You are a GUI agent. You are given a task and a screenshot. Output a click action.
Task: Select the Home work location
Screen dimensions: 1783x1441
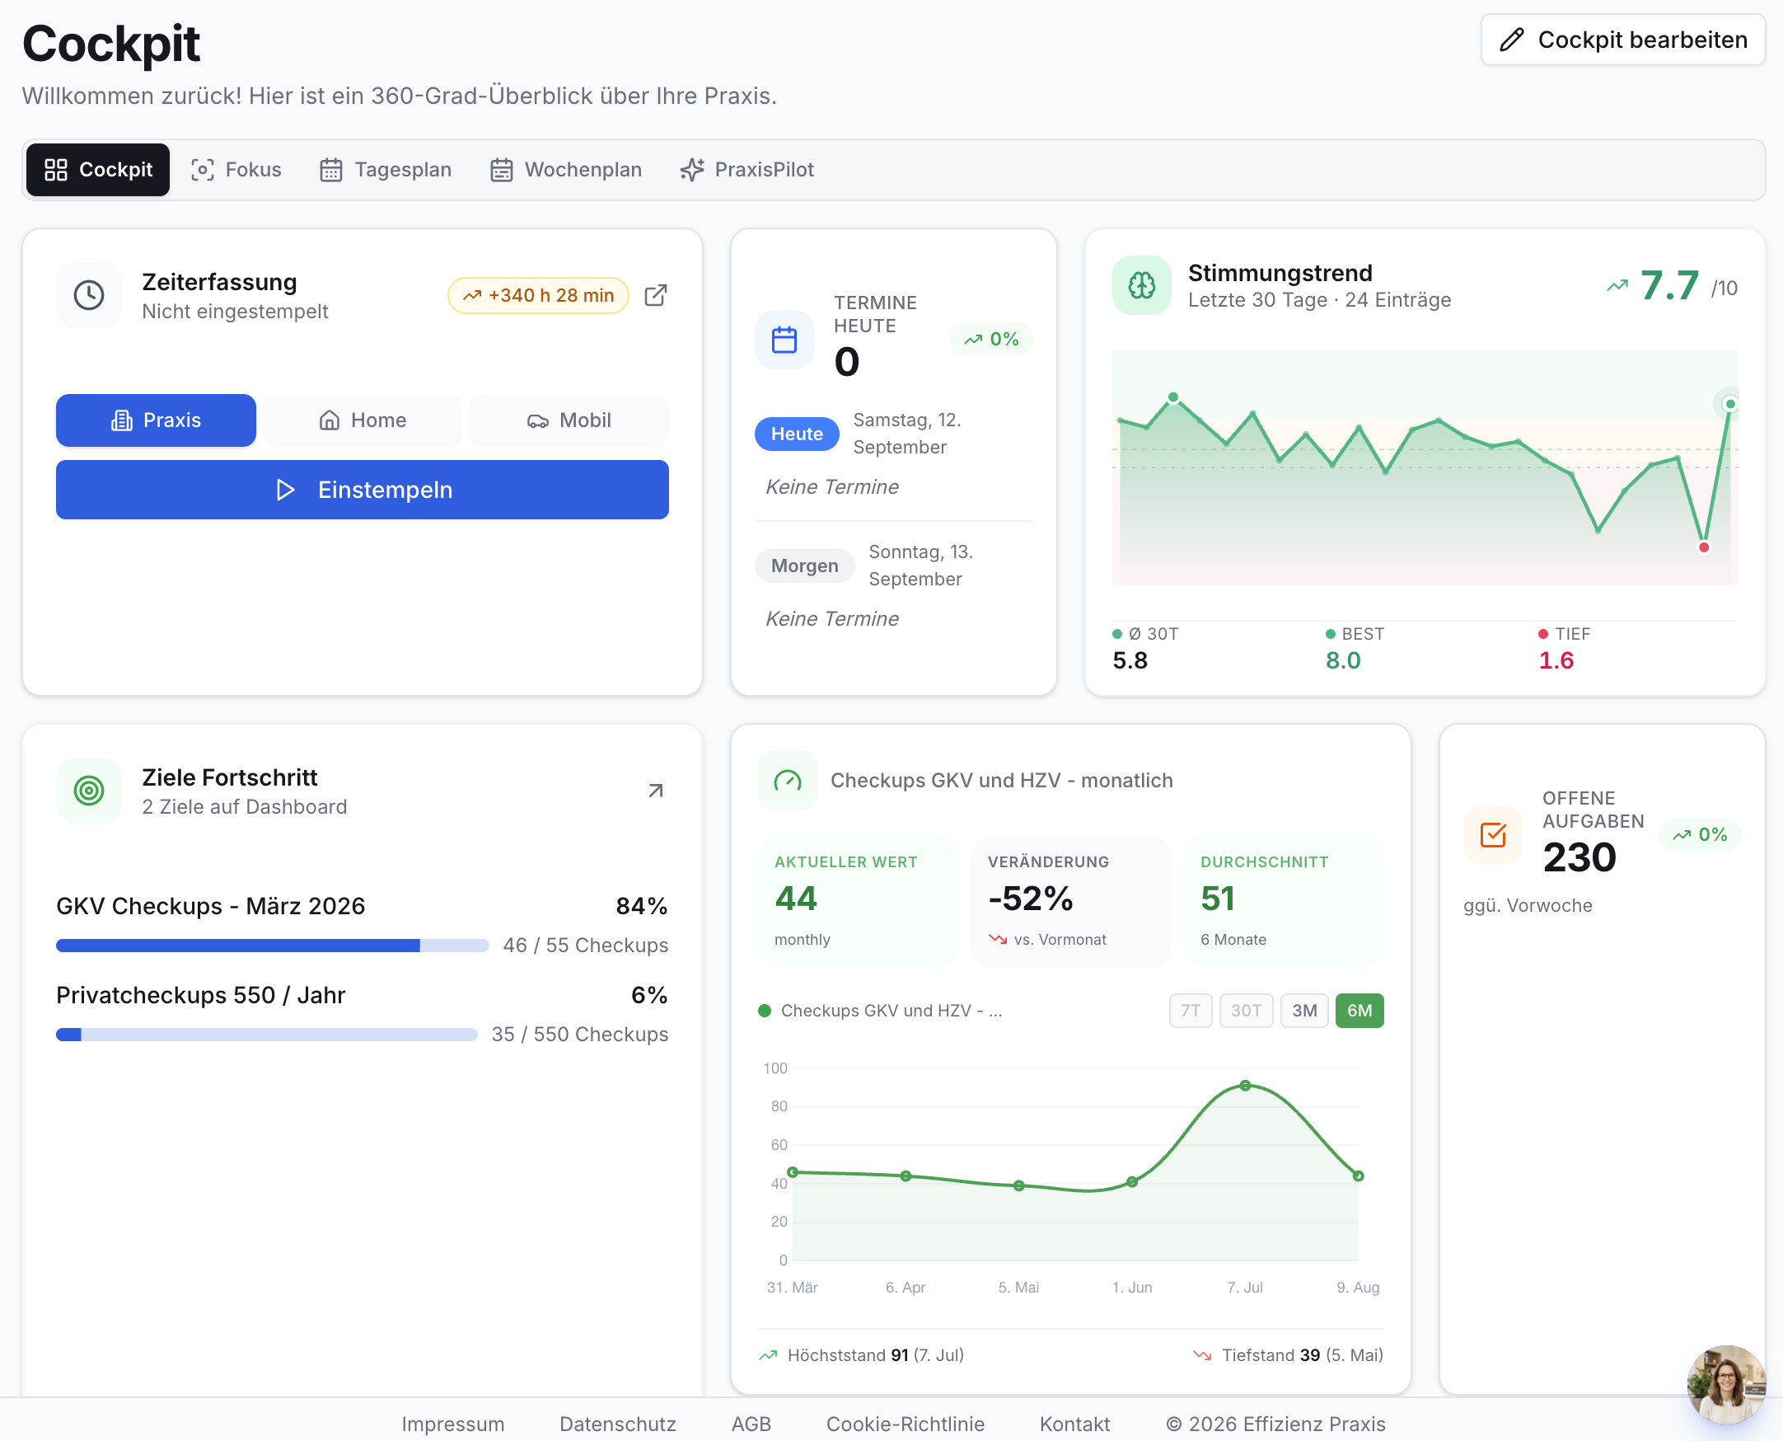point(363,420)
